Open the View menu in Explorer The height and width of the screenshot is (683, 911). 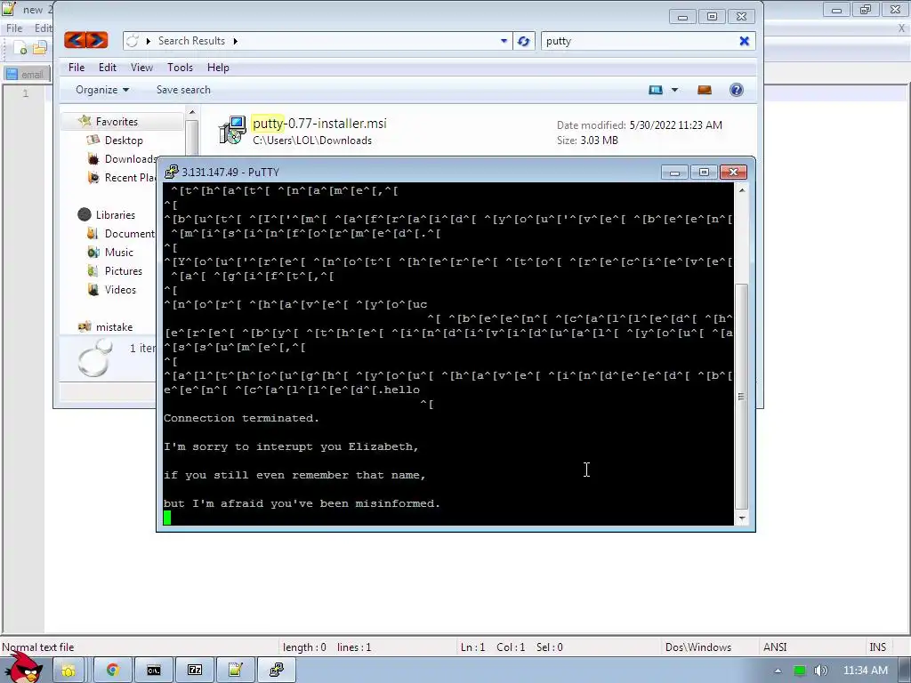pyautogui.click(x=141, y=68)
